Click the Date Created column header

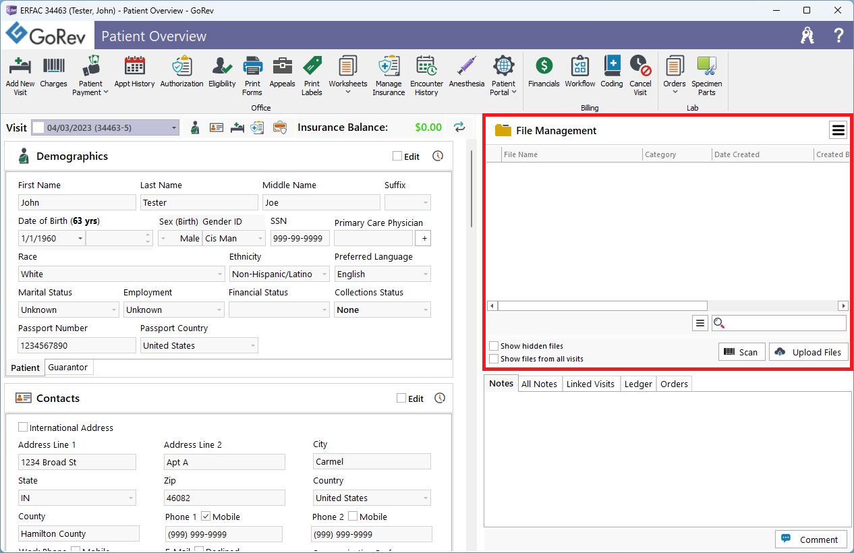point(762,154)
